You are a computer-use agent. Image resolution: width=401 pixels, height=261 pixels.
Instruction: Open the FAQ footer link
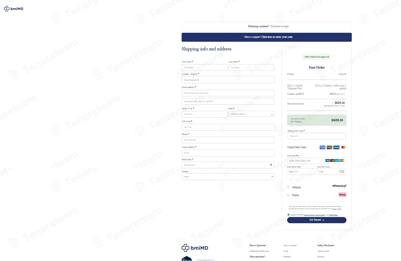(x=286, y=251)
